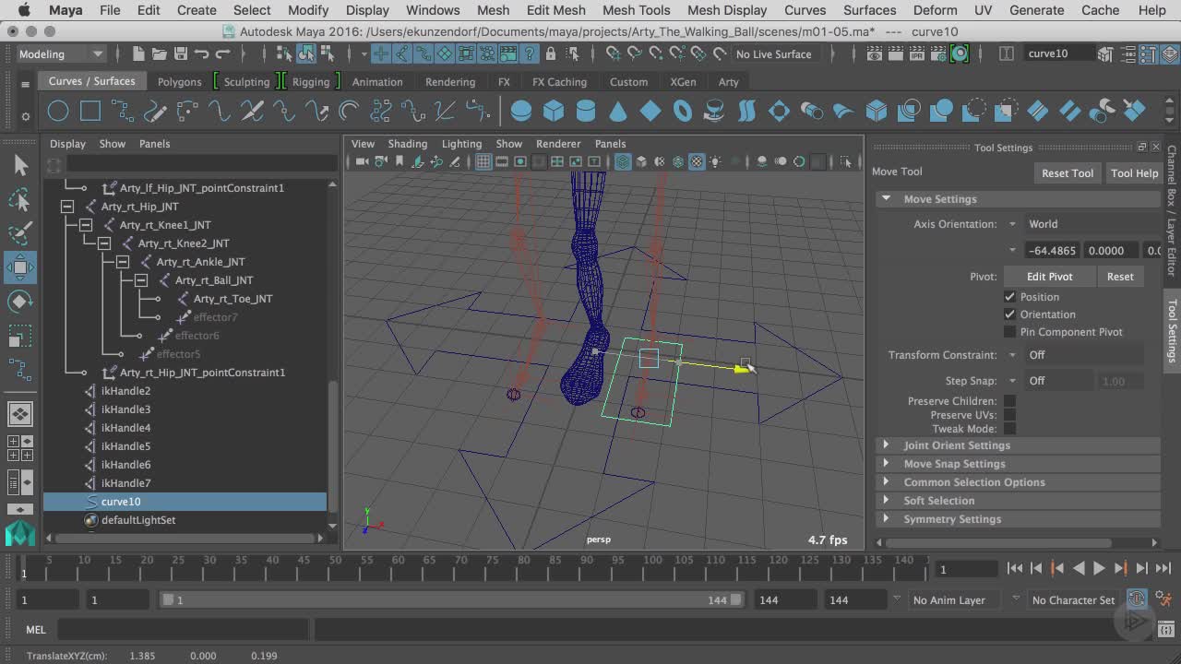Click the pivot Reset button

pyautogui.click(x=1120, y=277)
